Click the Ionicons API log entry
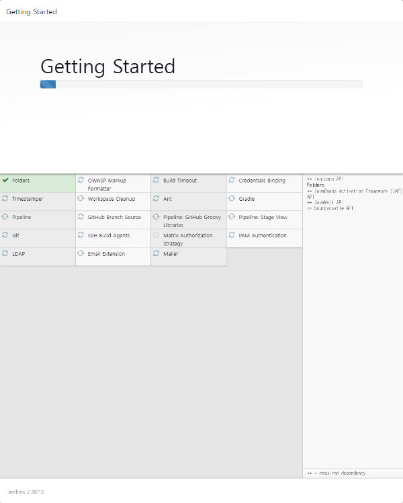403x503 pixels. point(325,179)
